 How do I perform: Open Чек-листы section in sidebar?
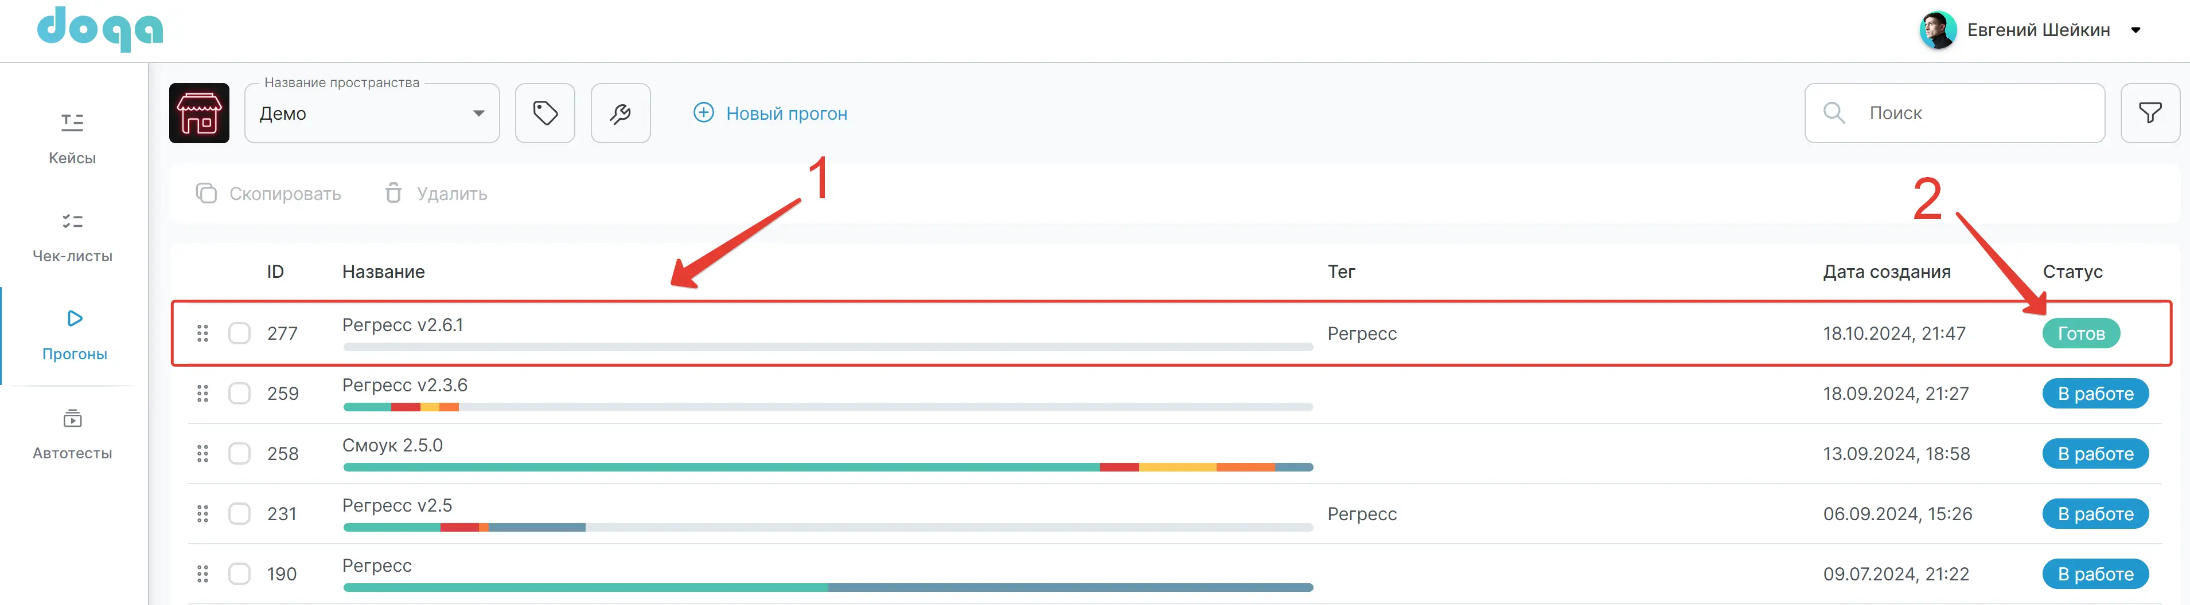72,237
